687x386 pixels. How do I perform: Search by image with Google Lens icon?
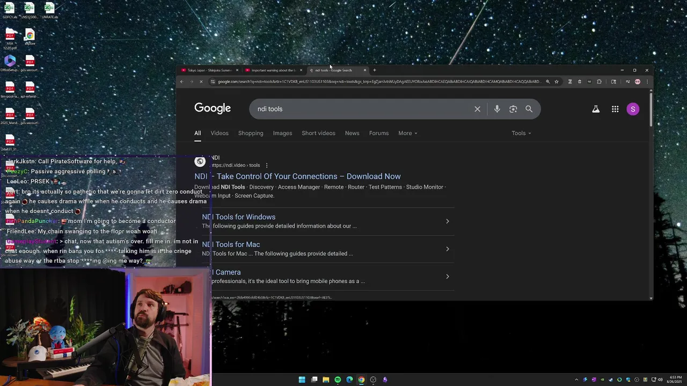[513, 109]
